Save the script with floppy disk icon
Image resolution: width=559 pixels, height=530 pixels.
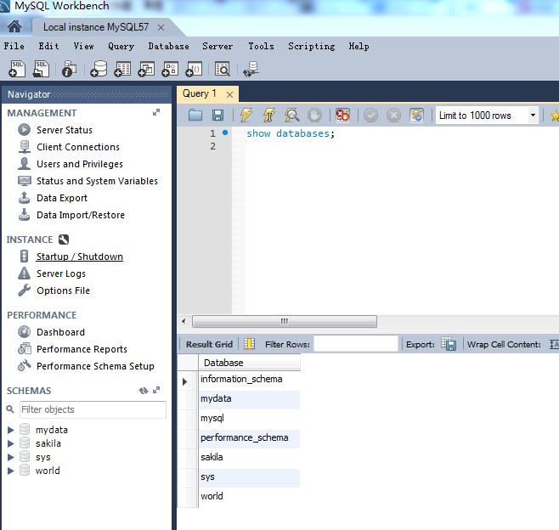click(217, 116)
